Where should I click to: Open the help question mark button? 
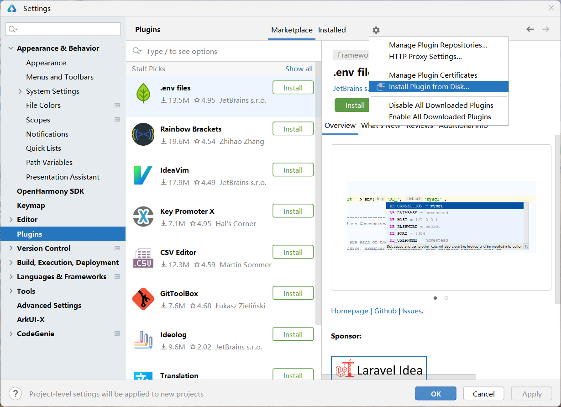[x=15, y=394]
